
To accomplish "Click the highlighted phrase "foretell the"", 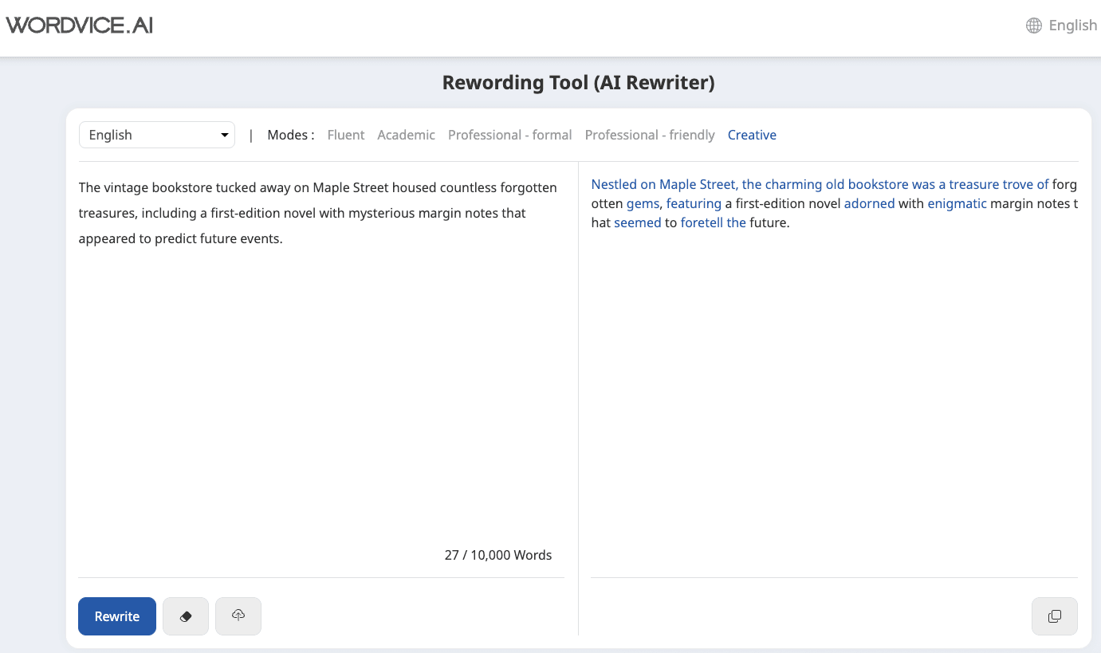I will [x=713, y=222].
